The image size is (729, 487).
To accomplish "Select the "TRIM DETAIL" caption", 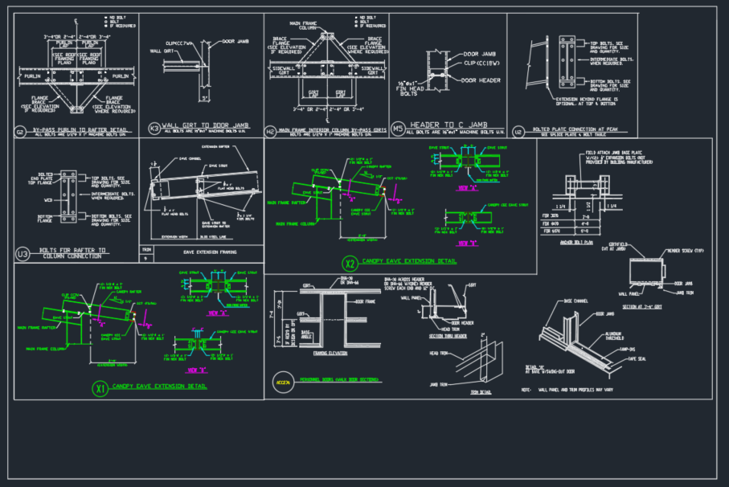I will (x=481, y=392).
